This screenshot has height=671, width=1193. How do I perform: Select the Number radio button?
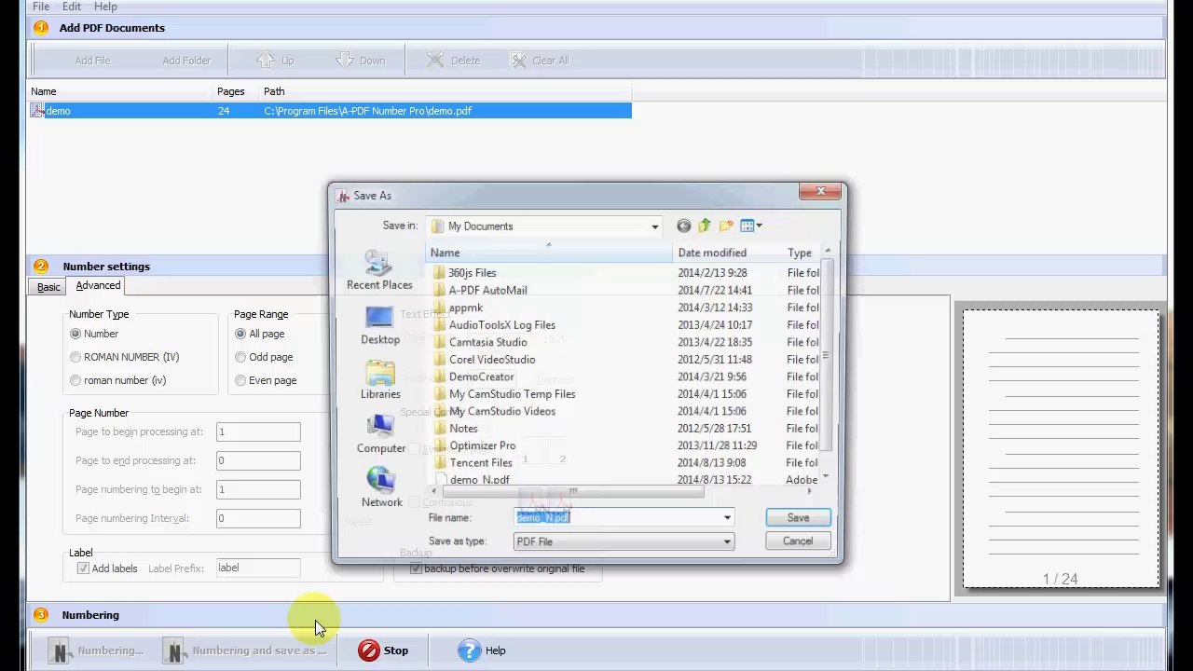[75, 334]
